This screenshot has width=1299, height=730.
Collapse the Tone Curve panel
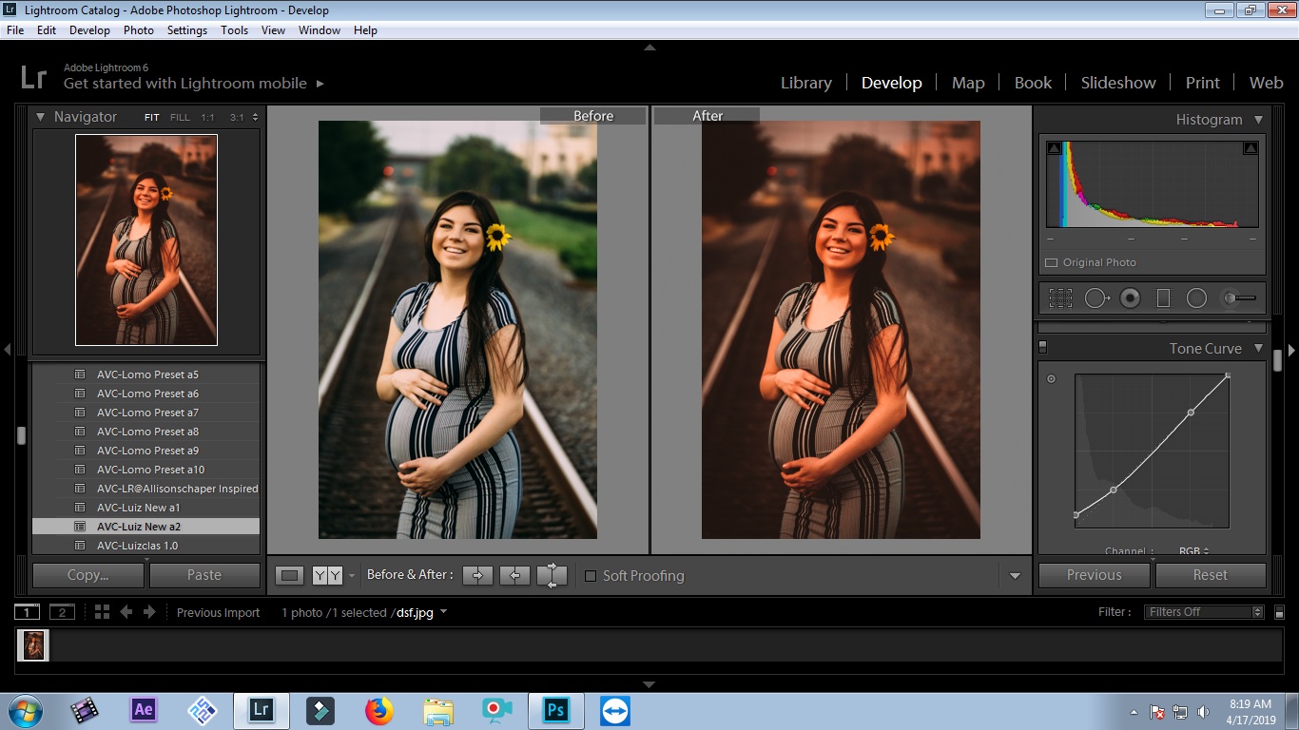point(1258,349)
